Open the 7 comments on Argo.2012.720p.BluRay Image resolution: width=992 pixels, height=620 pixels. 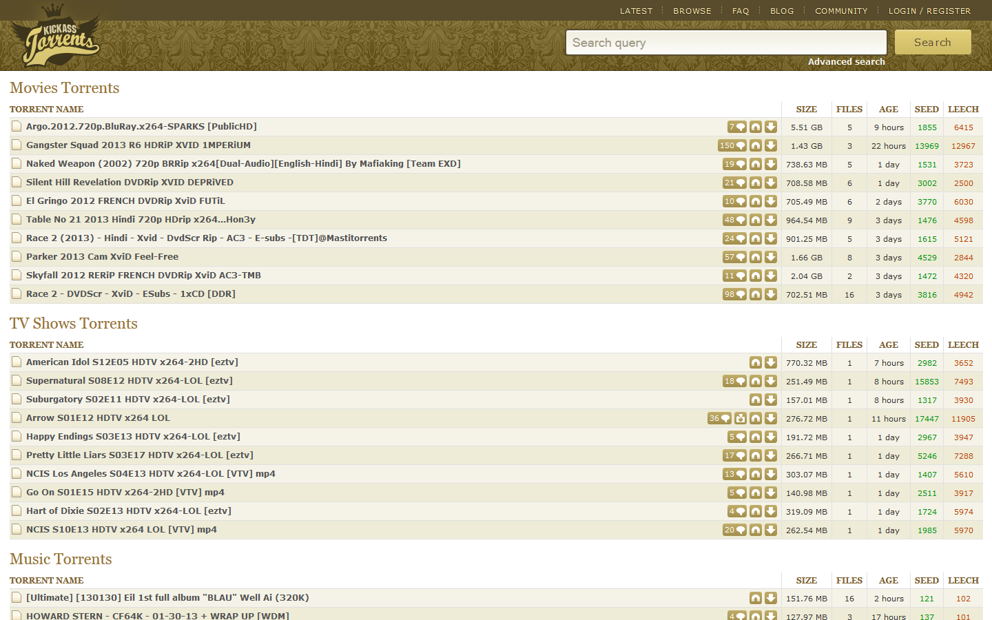[x=737, y=127]
